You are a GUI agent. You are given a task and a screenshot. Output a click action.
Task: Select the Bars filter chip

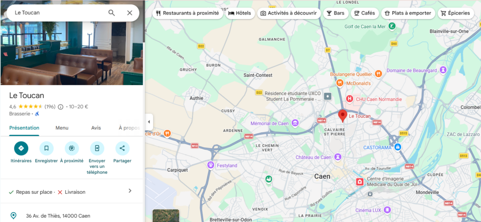coord(335,13)
